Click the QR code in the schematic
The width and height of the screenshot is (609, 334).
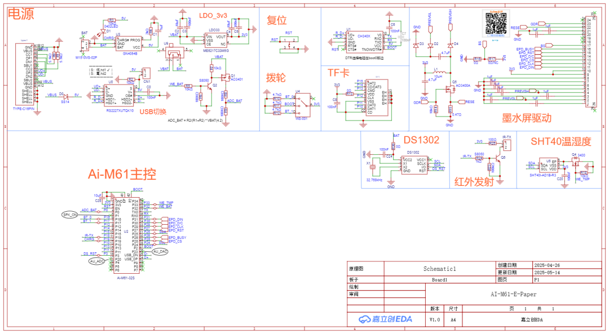[496, 23]
